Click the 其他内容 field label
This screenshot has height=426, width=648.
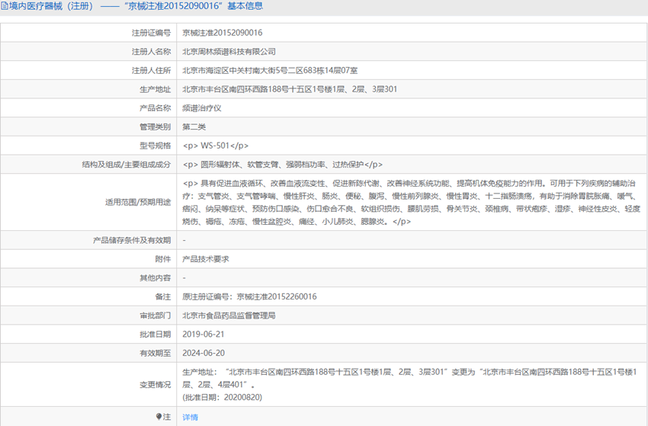(156, 278)
